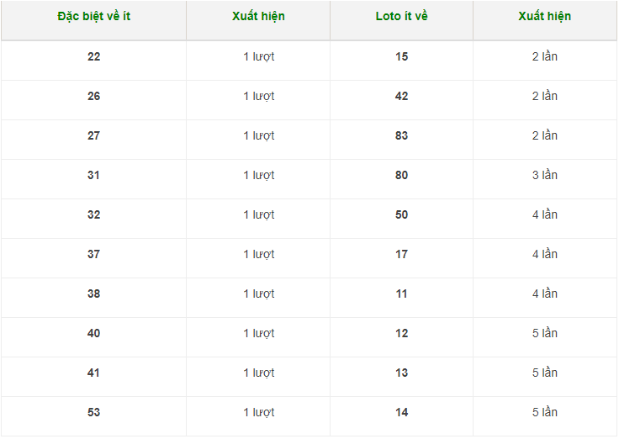Click special number 38 cell
The image size is (619, 439).
[93, 294]
